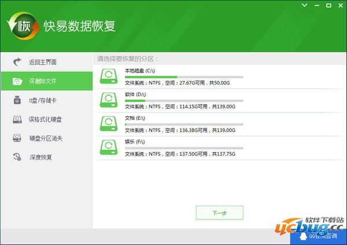Click the hard disk icon beside 误格式化硬盘
This screenshot has width=347, height=245.
pyautogui.click(x=17, y=119)
